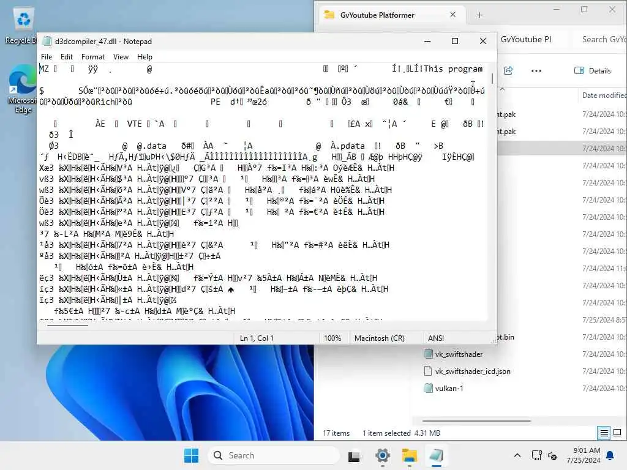
Task: Click the Notepad text area at 'This program'
Action: (x=453, y=69)
